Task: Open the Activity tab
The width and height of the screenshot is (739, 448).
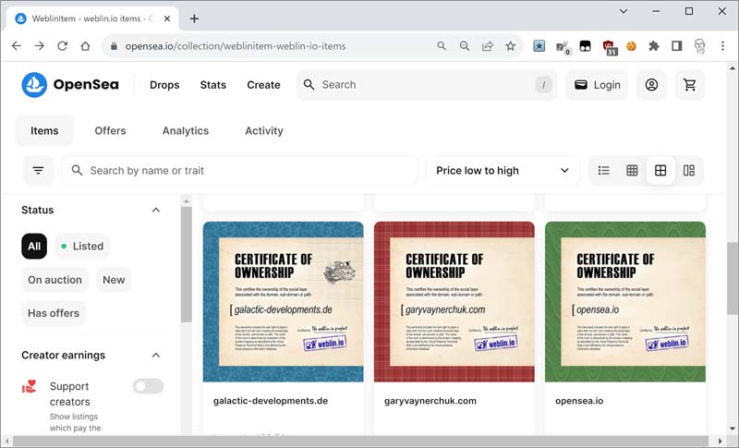Action: coord(264,130)
